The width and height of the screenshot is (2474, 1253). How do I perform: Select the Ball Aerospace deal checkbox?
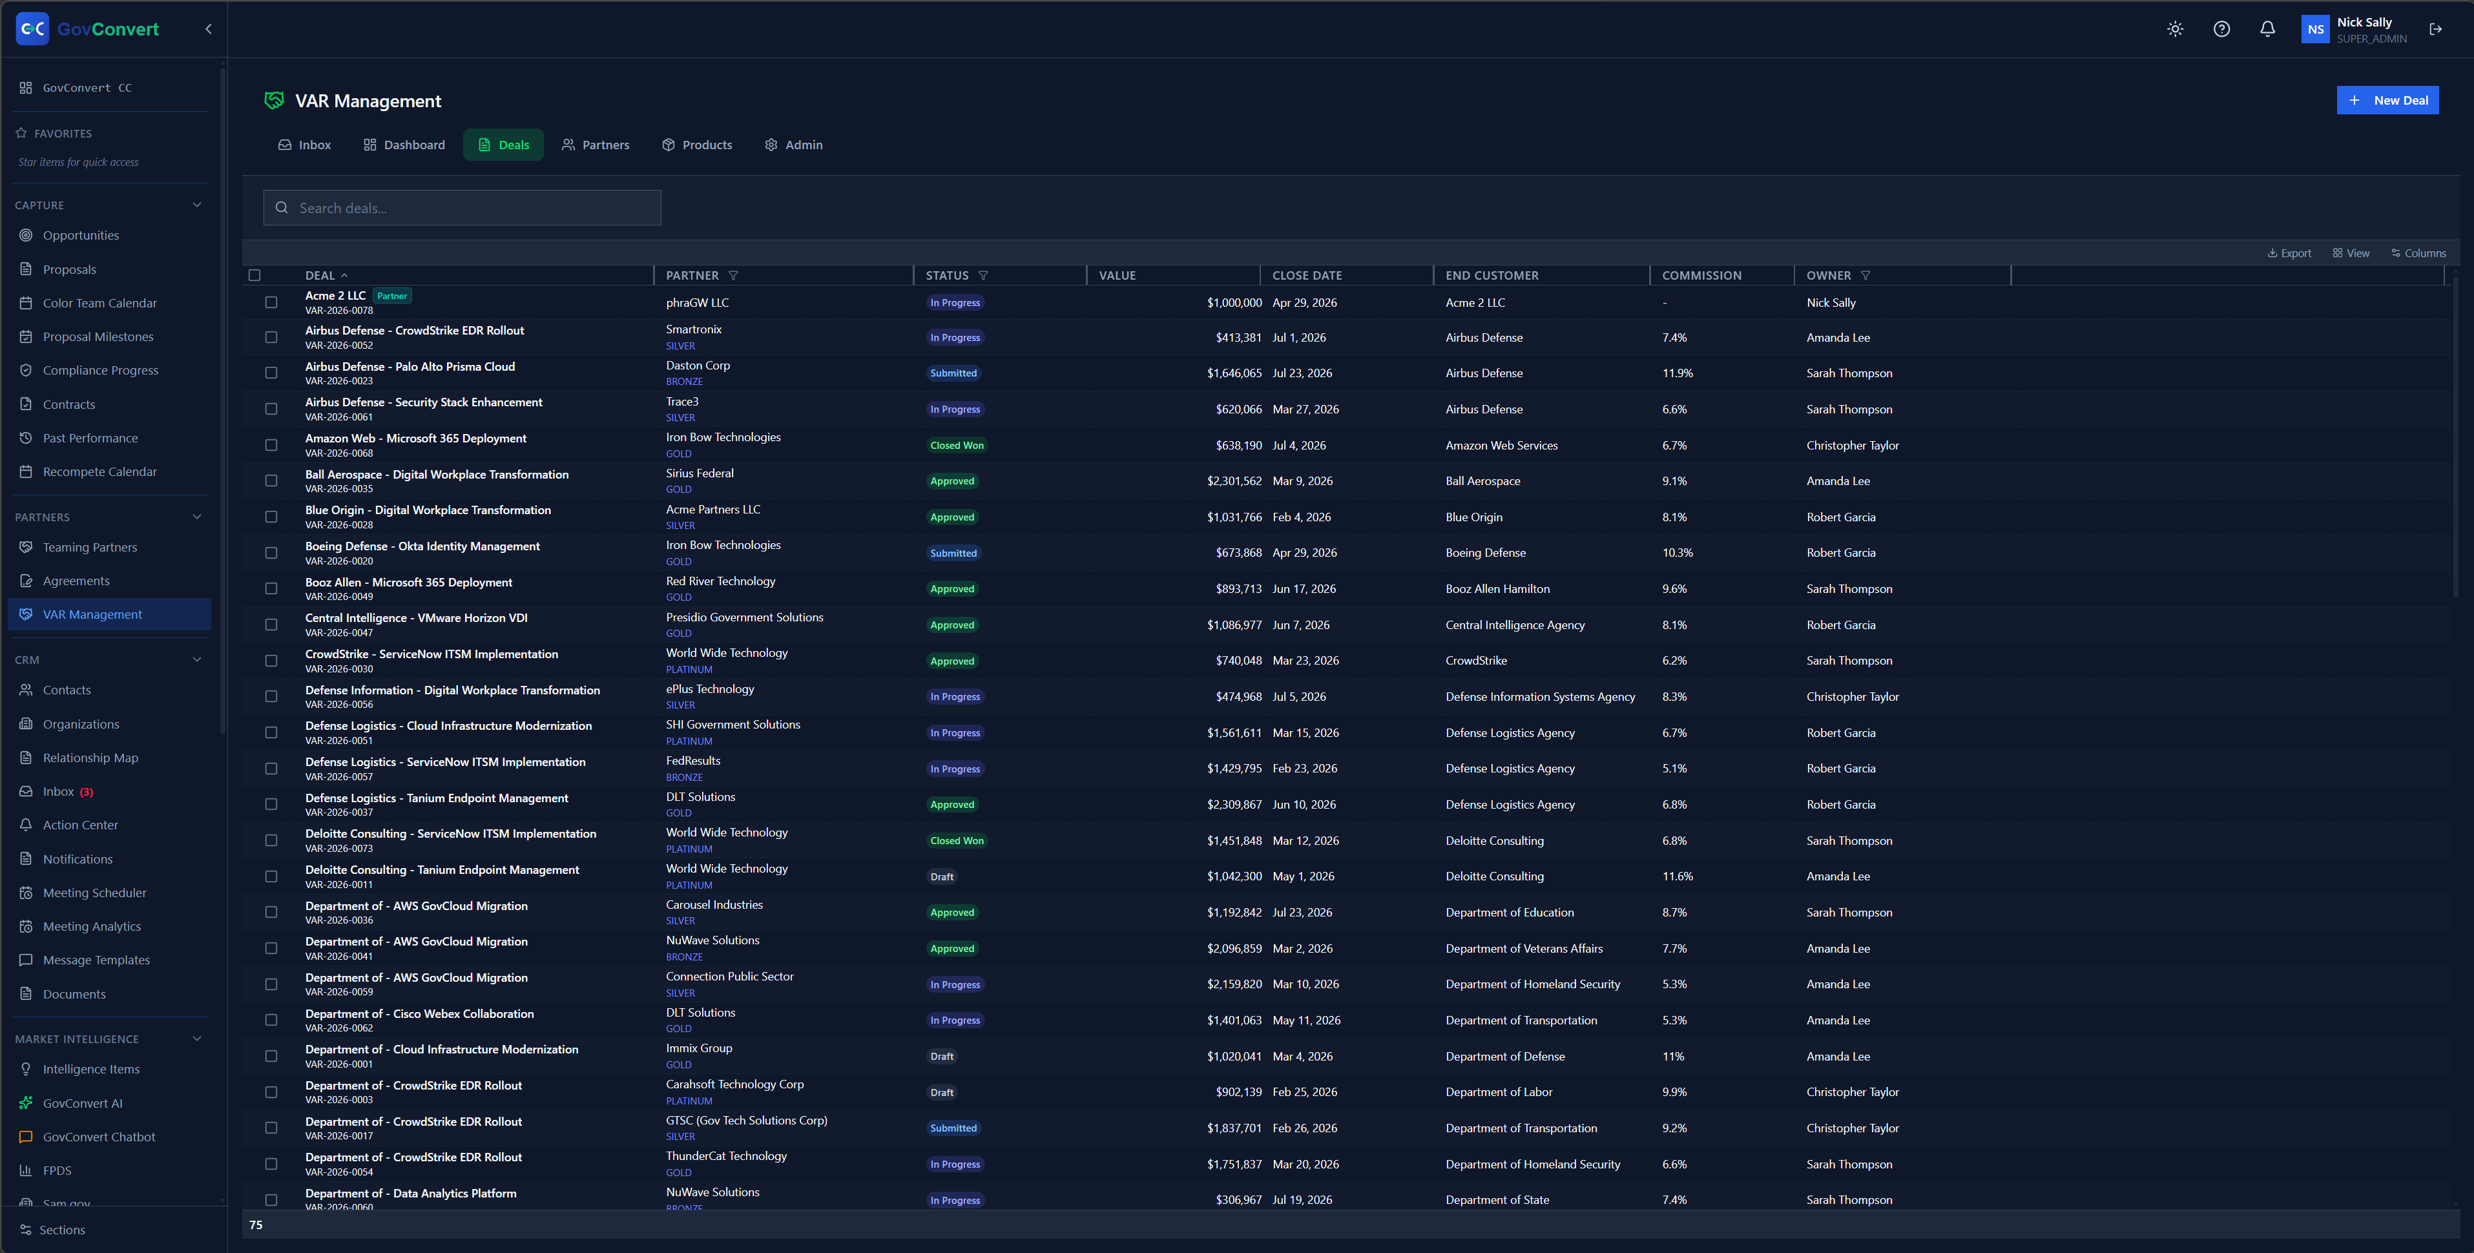[271, 481]
